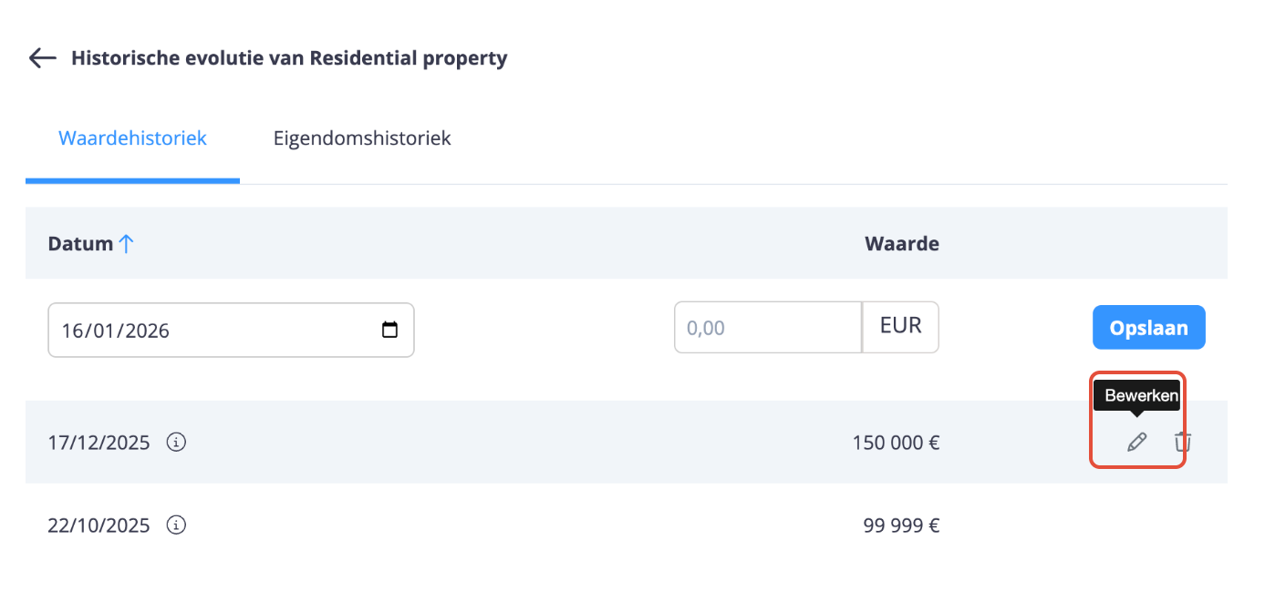Switch to the Waardehistoriek tab
The height and width of the screenshot is (591, 1265).
pos(132,138)
